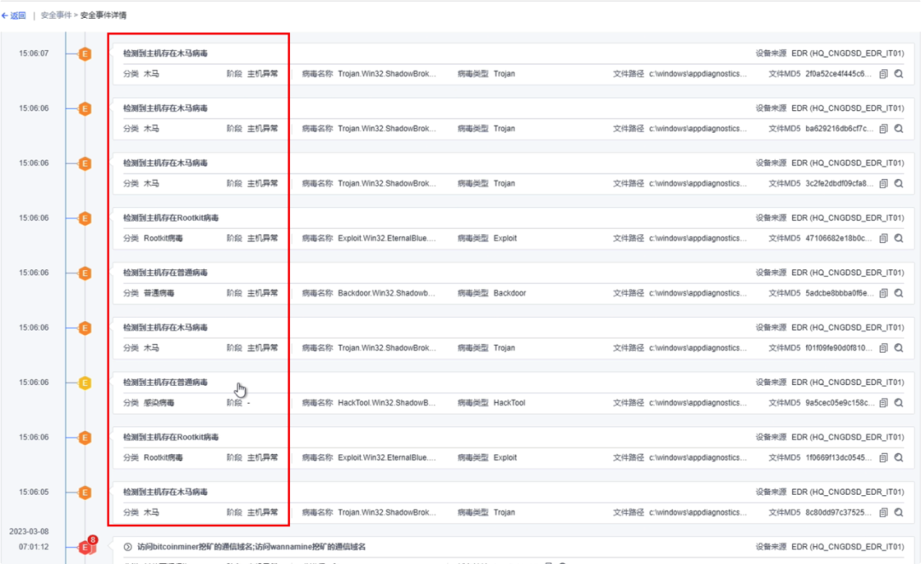This screenshot has height=564, width=921.
Task: Click topmost orange marker at 15:06:07
Action: click(84, 54)
